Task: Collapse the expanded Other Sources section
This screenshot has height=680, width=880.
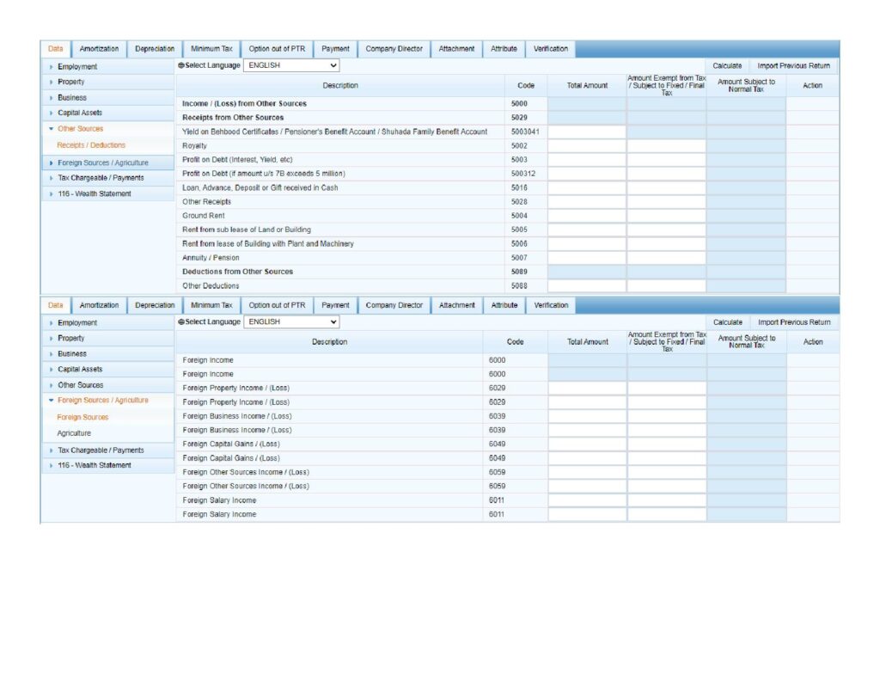Action: pos(80,129)
